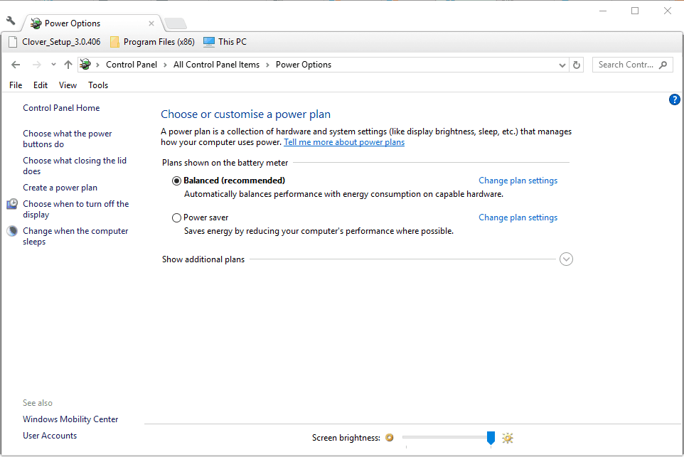The height and width of the screenshot is (457, 684).
Task: Click Tell me more about power plans
Action: click(344, 142)
